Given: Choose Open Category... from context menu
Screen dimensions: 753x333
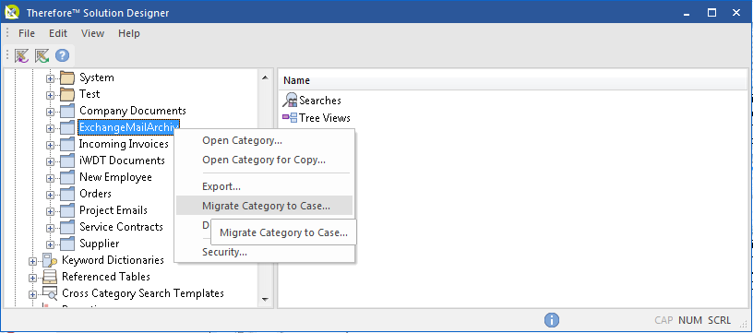Looking at the screenshot, I should [264, 140].
